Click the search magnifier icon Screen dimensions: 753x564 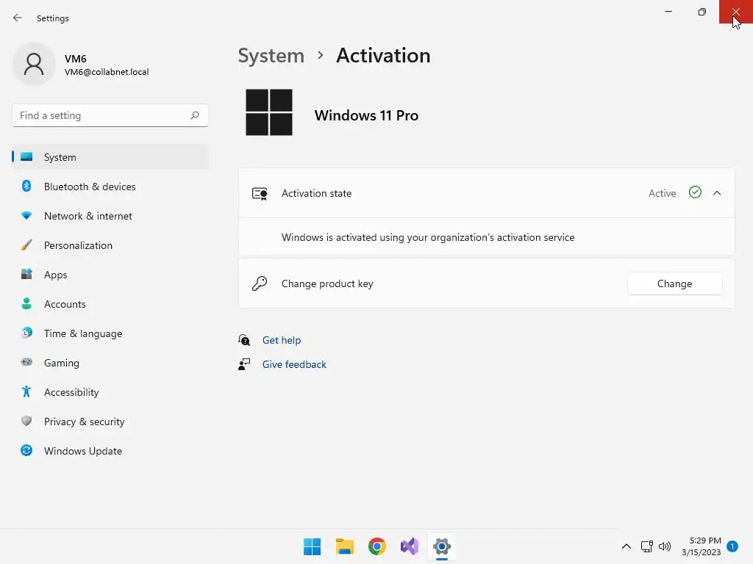click(x=194, y=115)
